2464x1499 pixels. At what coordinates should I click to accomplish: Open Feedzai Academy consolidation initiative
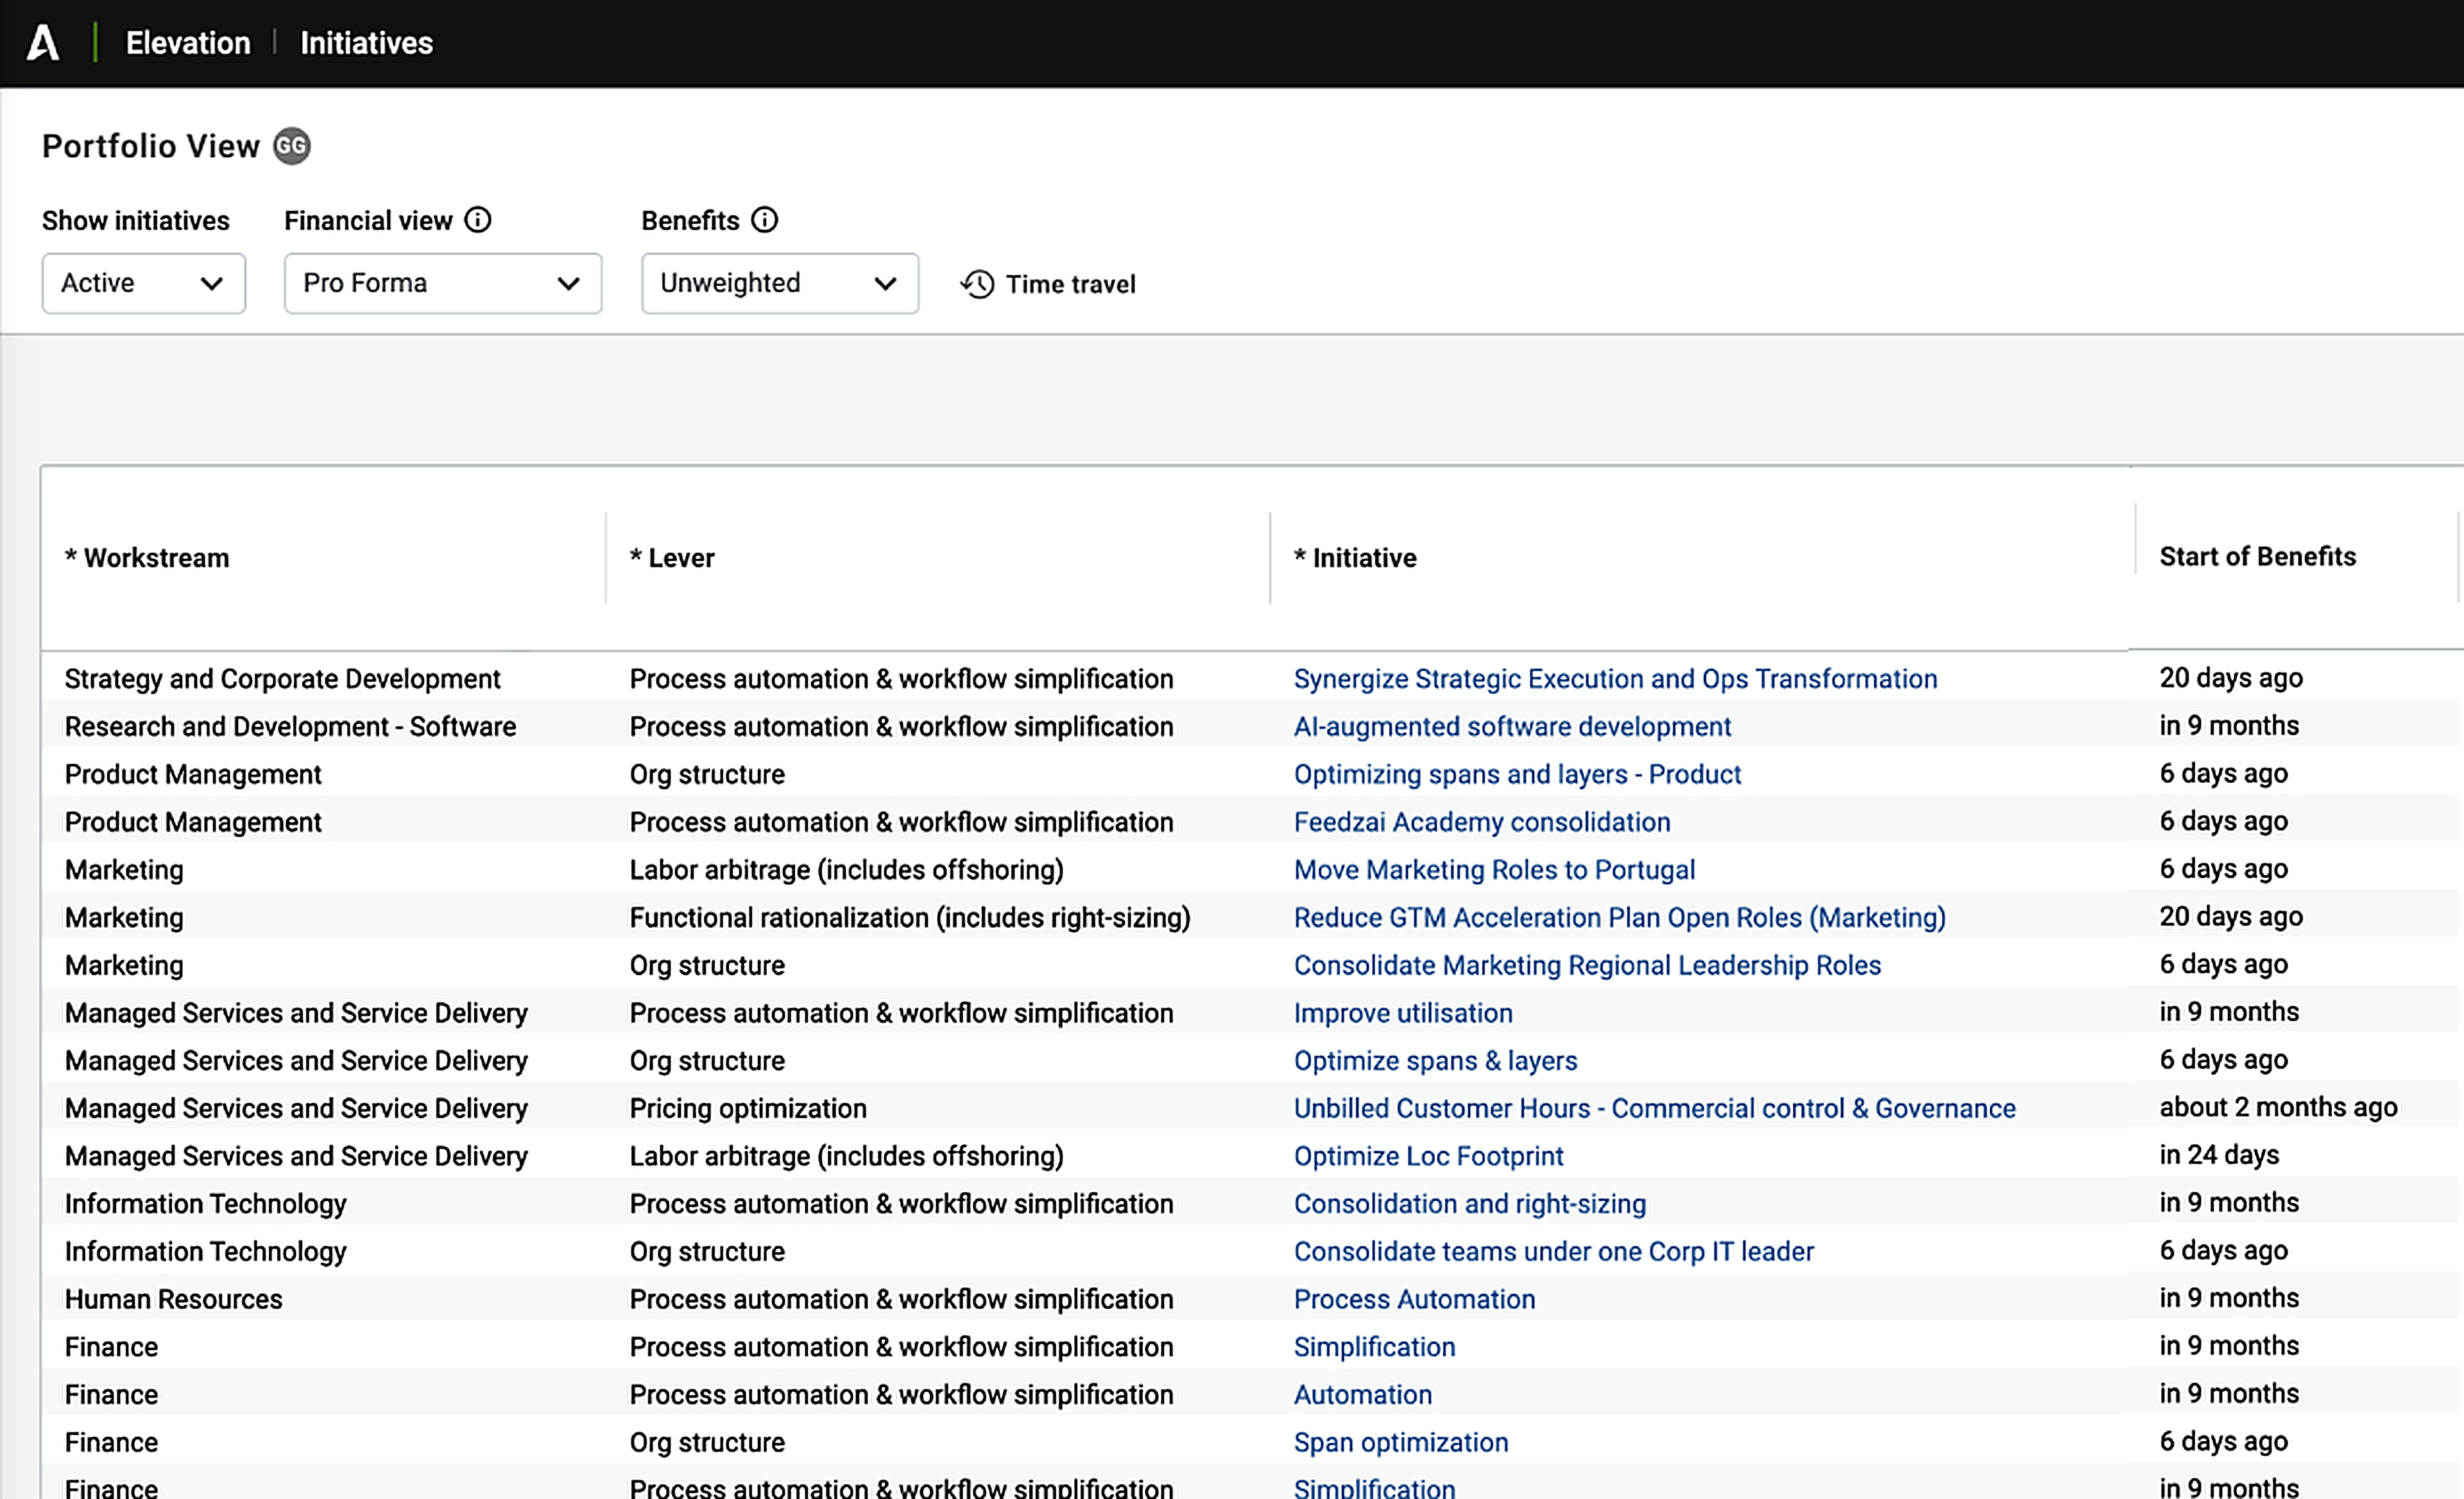pos(1482,822)
